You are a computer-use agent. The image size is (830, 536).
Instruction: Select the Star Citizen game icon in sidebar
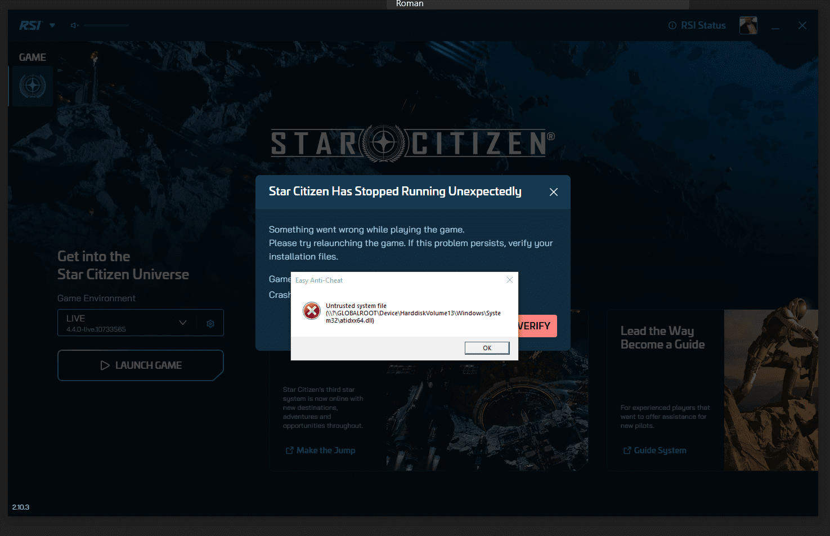pos(33,86)
